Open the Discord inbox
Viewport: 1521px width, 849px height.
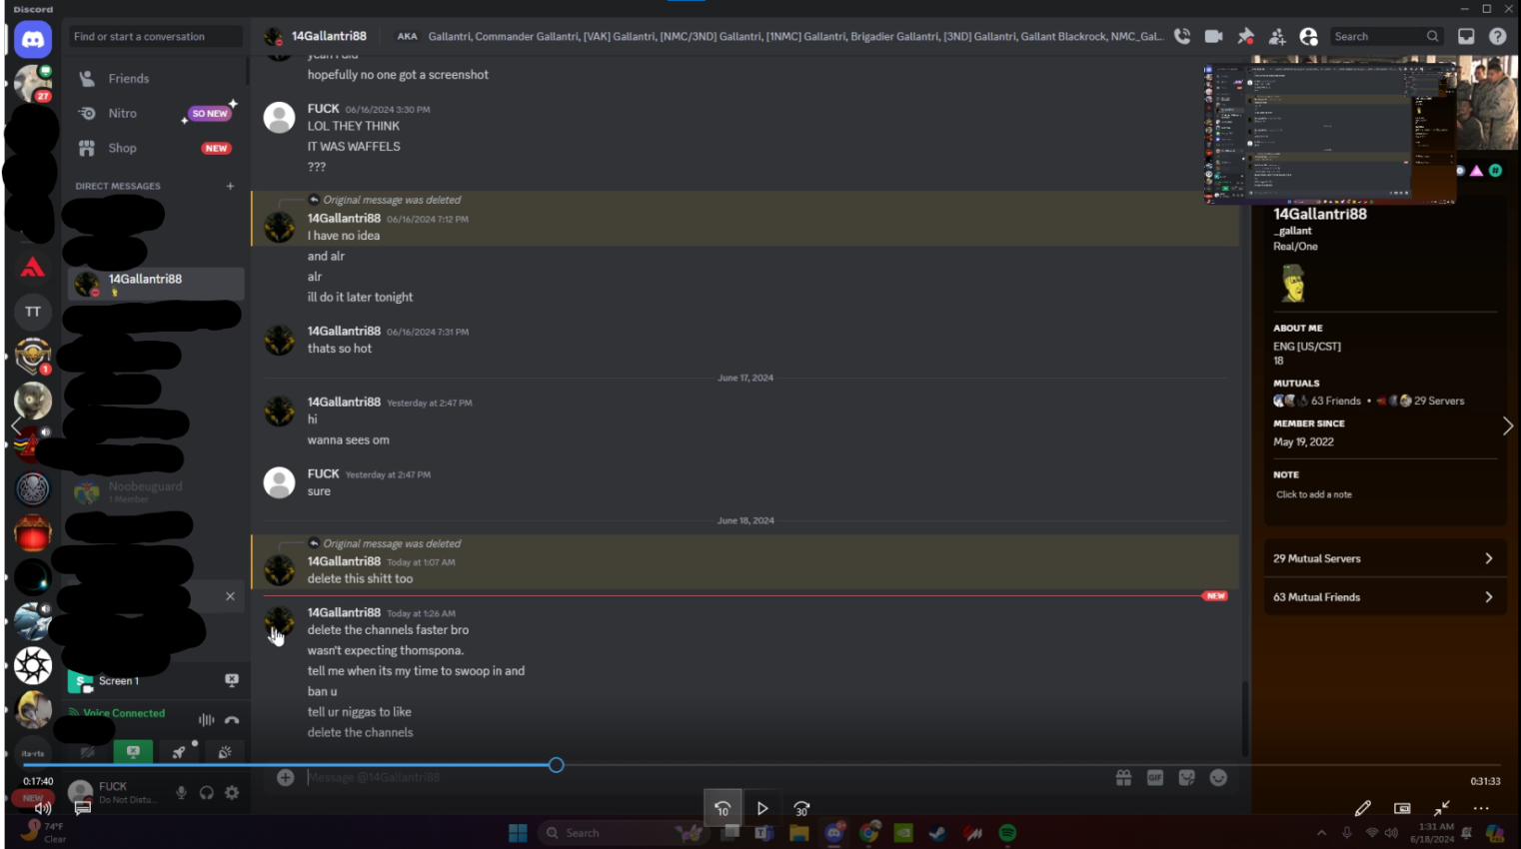1466,36
